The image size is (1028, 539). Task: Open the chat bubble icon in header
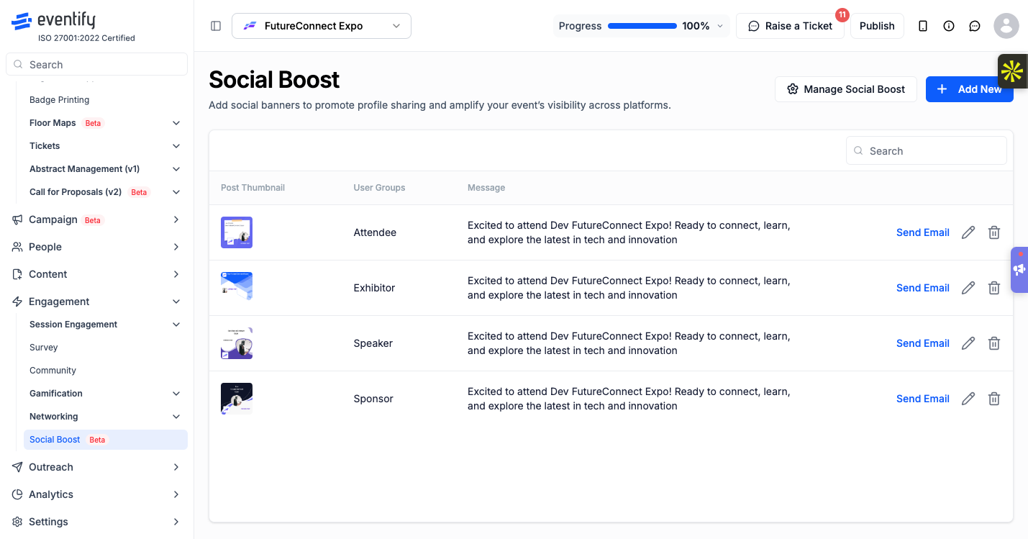(975, 26)
